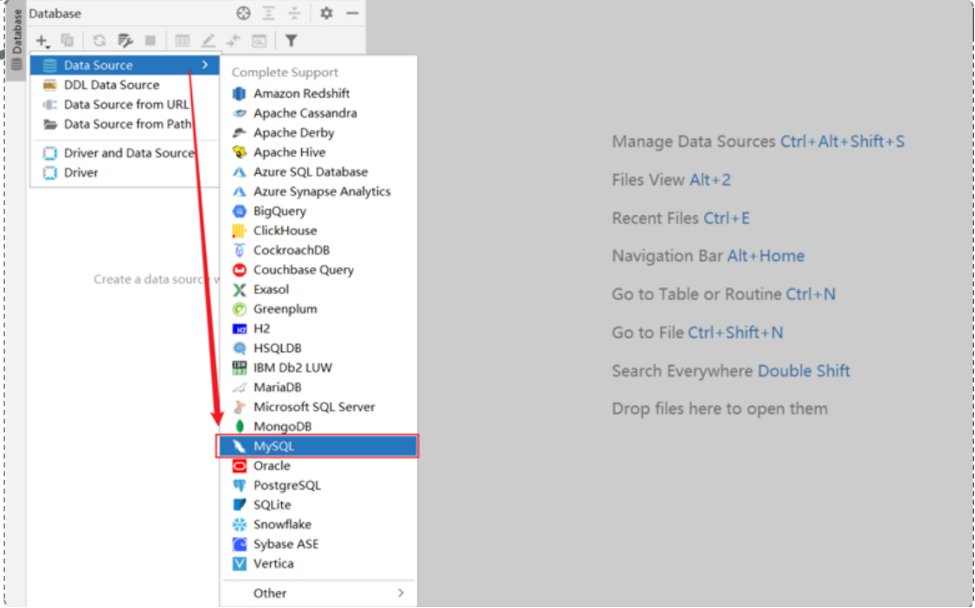Click the Duplicate data source icon
The width and height of the screenshot is (975, 608).
click(x=67, y=41)
